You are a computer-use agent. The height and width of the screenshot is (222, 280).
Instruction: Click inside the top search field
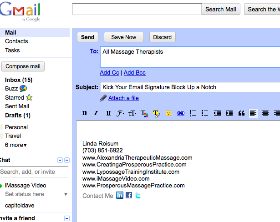(137, 9)
